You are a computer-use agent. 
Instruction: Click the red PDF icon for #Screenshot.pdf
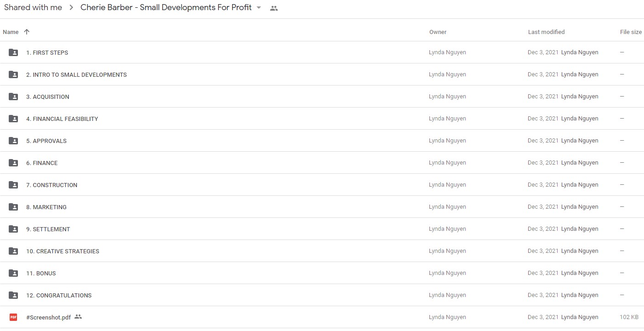click(13, 317)
